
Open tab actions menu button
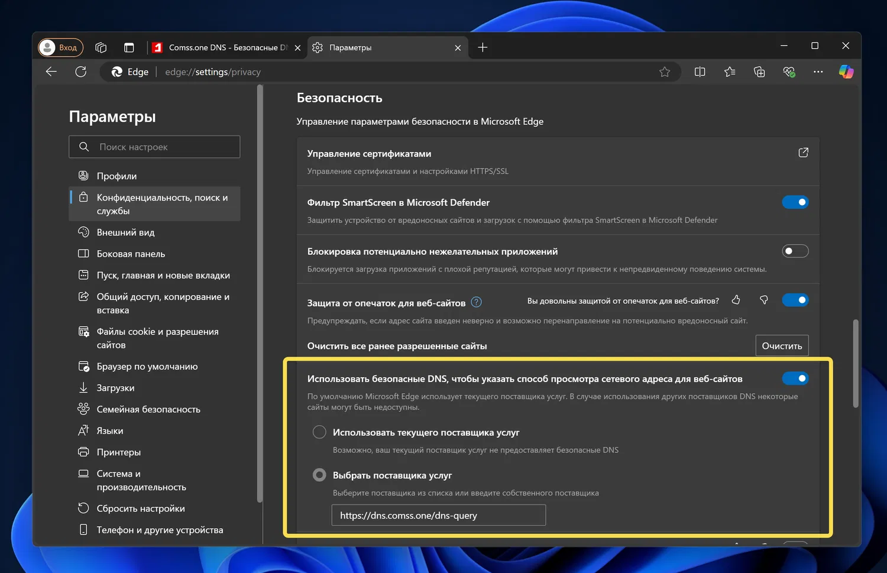129,47
